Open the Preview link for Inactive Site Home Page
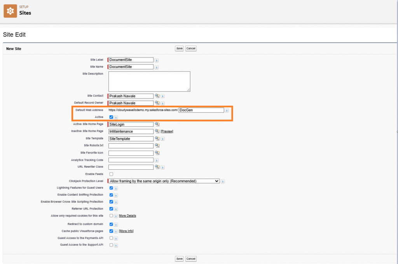The height and width of the screenshot is (264, 398). [x=167, y=132]
